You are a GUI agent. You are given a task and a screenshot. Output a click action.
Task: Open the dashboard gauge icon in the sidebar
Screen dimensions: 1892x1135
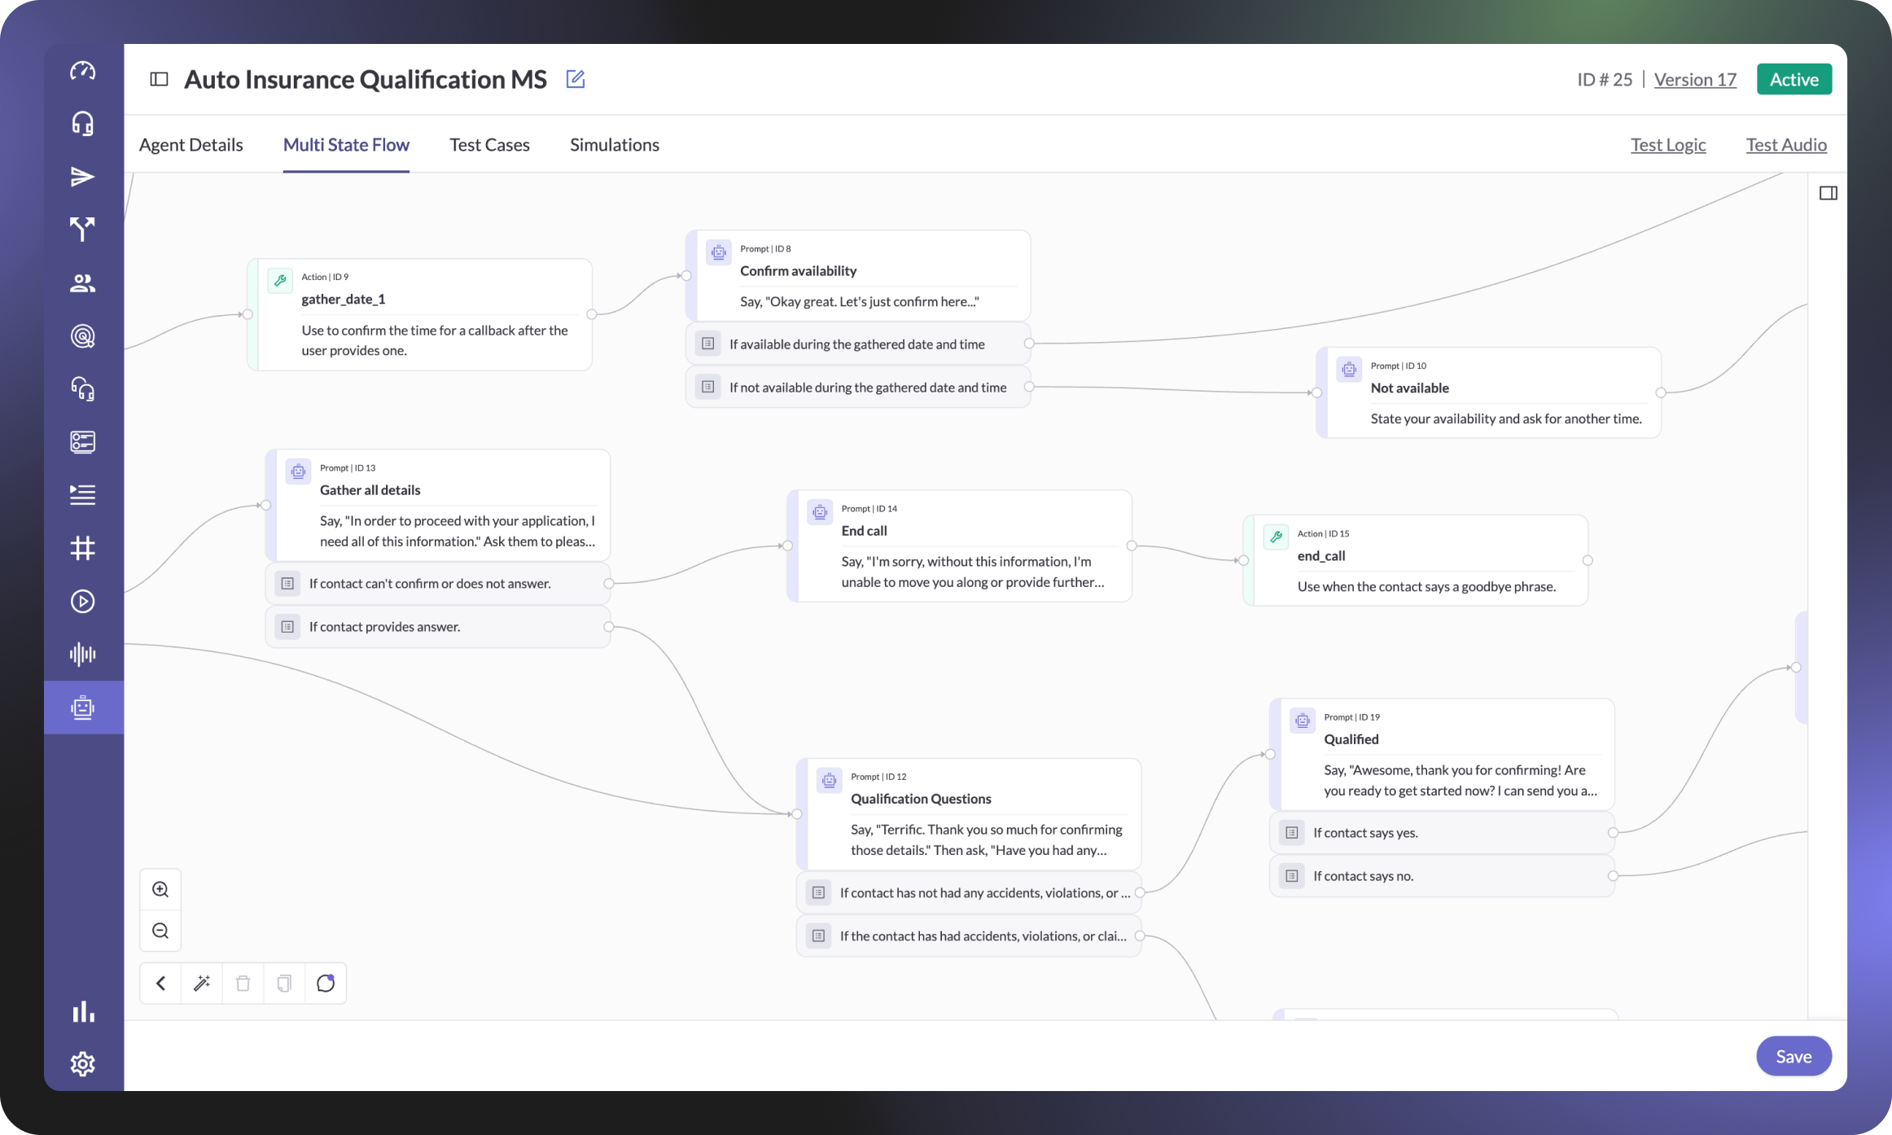click(82, 71)
